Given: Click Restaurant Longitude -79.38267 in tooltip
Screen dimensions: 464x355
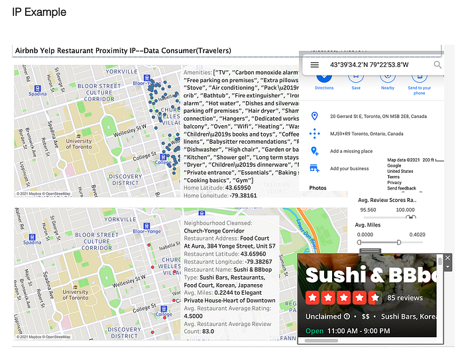Looking at the screenshot, I should (228, 262).
